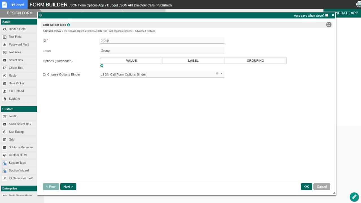The height and width of the screenshot is (203, 361).
Task: Select the Date Picker element icon
Action: point(5,83)
